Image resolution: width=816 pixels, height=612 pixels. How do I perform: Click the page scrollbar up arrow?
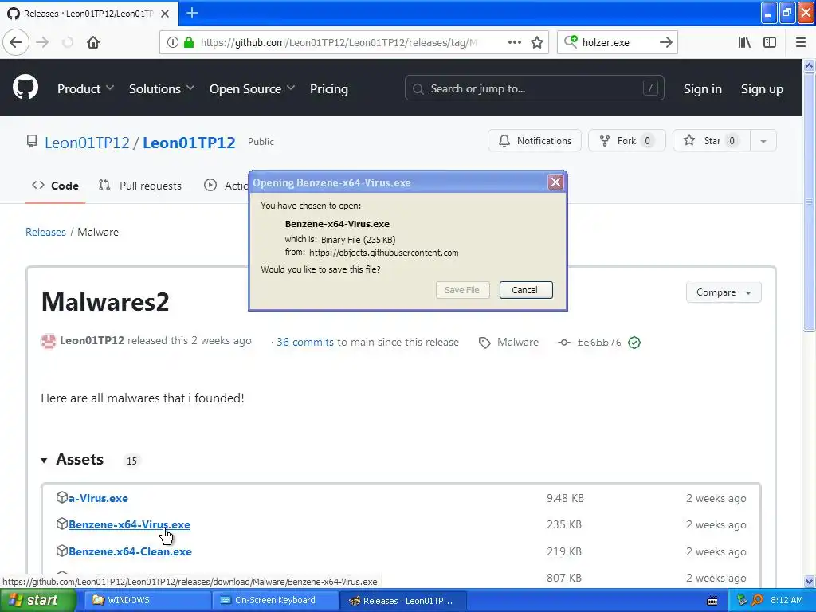tap(810, 65)
